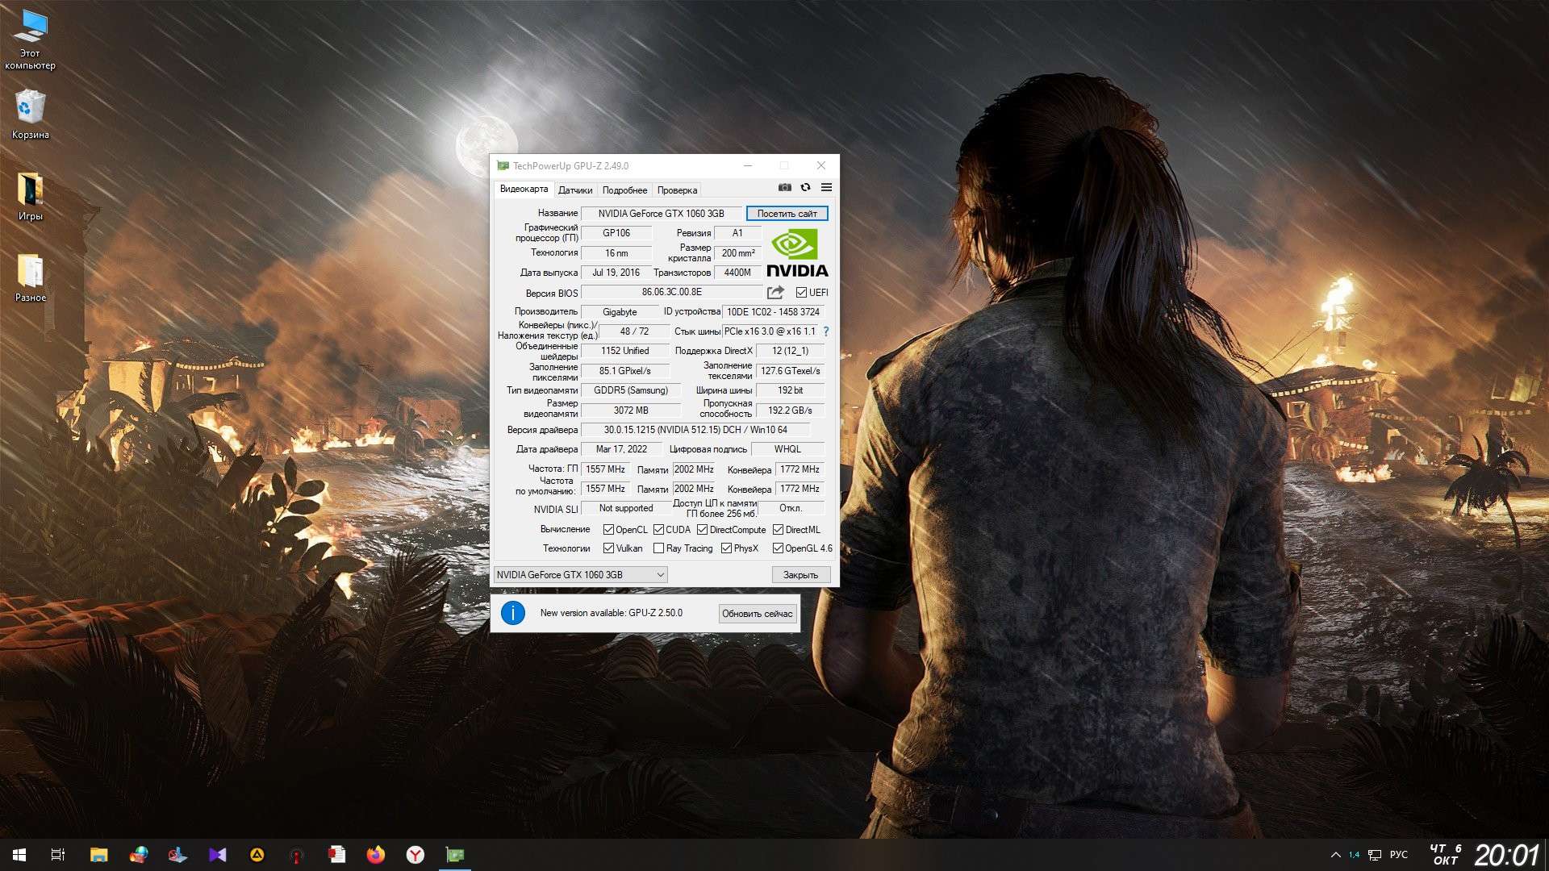Click the 'Закрыть' button
The image size is (1549, 871).
tap(800, 575)
